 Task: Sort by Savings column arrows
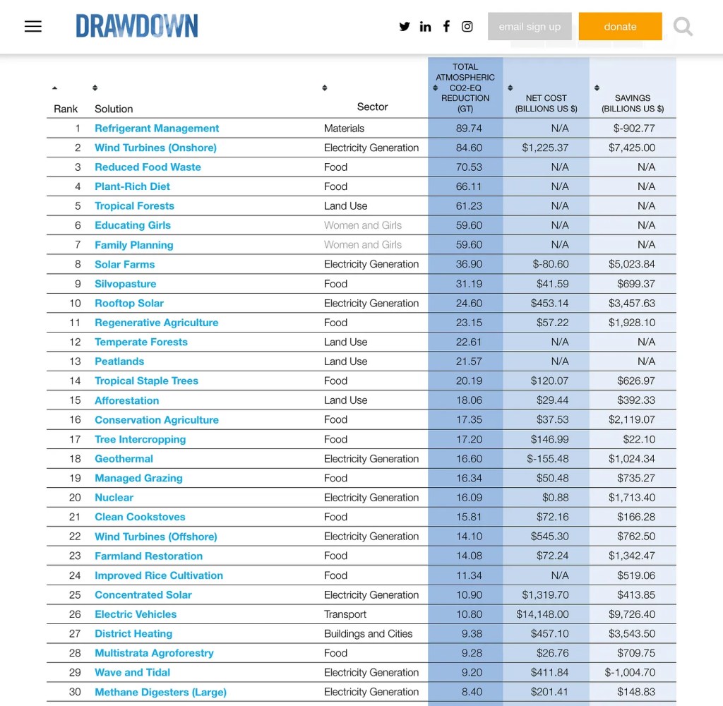point(597,88)
